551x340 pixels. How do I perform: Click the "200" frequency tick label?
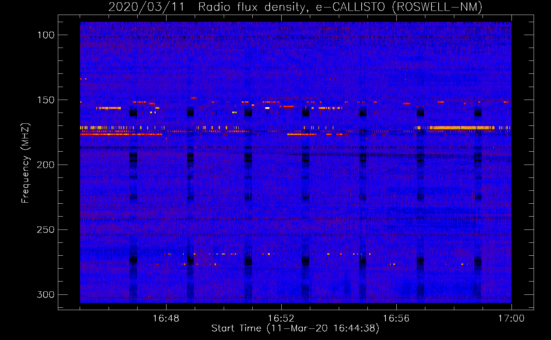pyautogui.click(x=46, y=165)
